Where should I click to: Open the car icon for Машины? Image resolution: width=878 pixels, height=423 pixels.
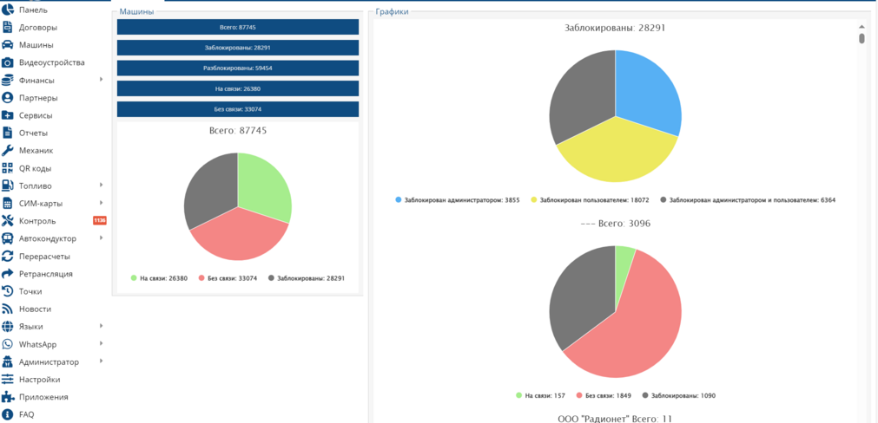point(7,45)
